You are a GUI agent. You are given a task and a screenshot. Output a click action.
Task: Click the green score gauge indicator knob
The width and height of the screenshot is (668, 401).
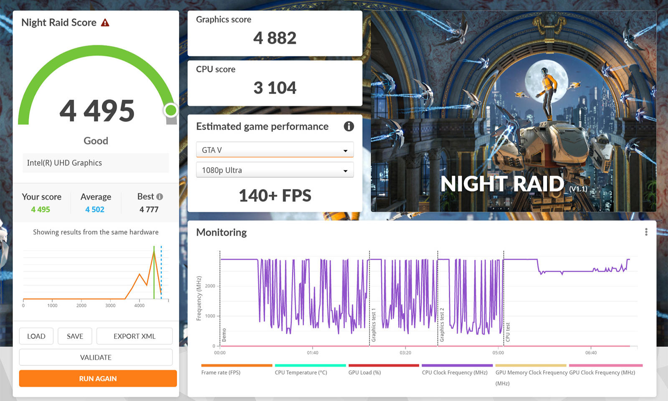171,110
